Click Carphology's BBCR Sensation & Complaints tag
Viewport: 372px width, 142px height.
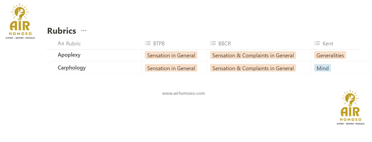pyautogui.click(x=253, y=68)
